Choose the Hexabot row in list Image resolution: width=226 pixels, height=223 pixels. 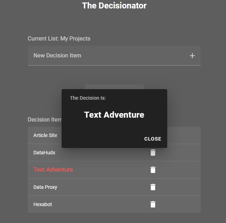point(114,204)
